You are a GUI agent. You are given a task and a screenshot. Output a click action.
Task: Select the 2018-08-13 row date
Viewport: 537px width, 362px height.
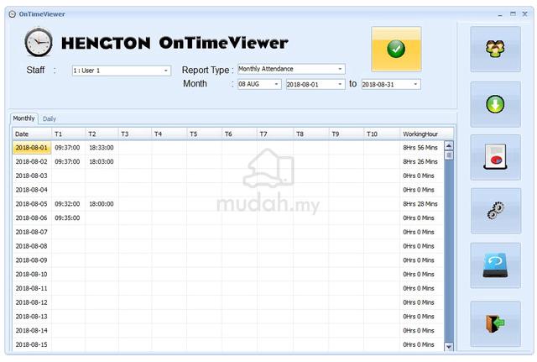(32, 317)
